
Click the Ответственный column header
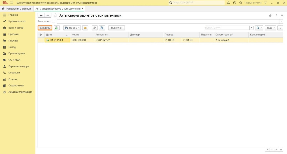click(231, 35)
